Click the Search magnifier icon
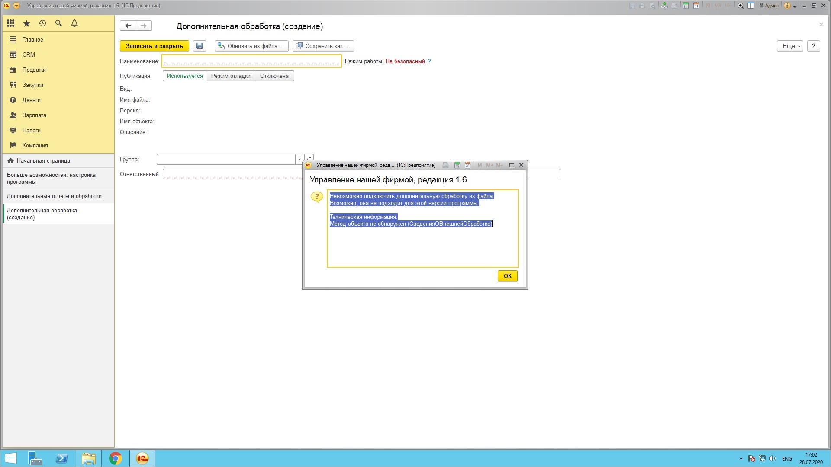 (x=58, y=23)
